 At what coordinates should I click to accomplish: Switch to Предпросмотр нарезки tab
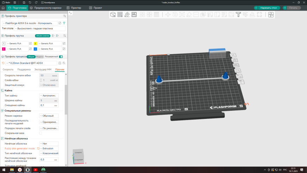click(47, 7)
